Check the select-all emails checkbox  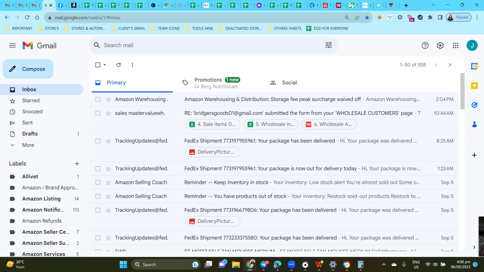[x=98, y=65]
